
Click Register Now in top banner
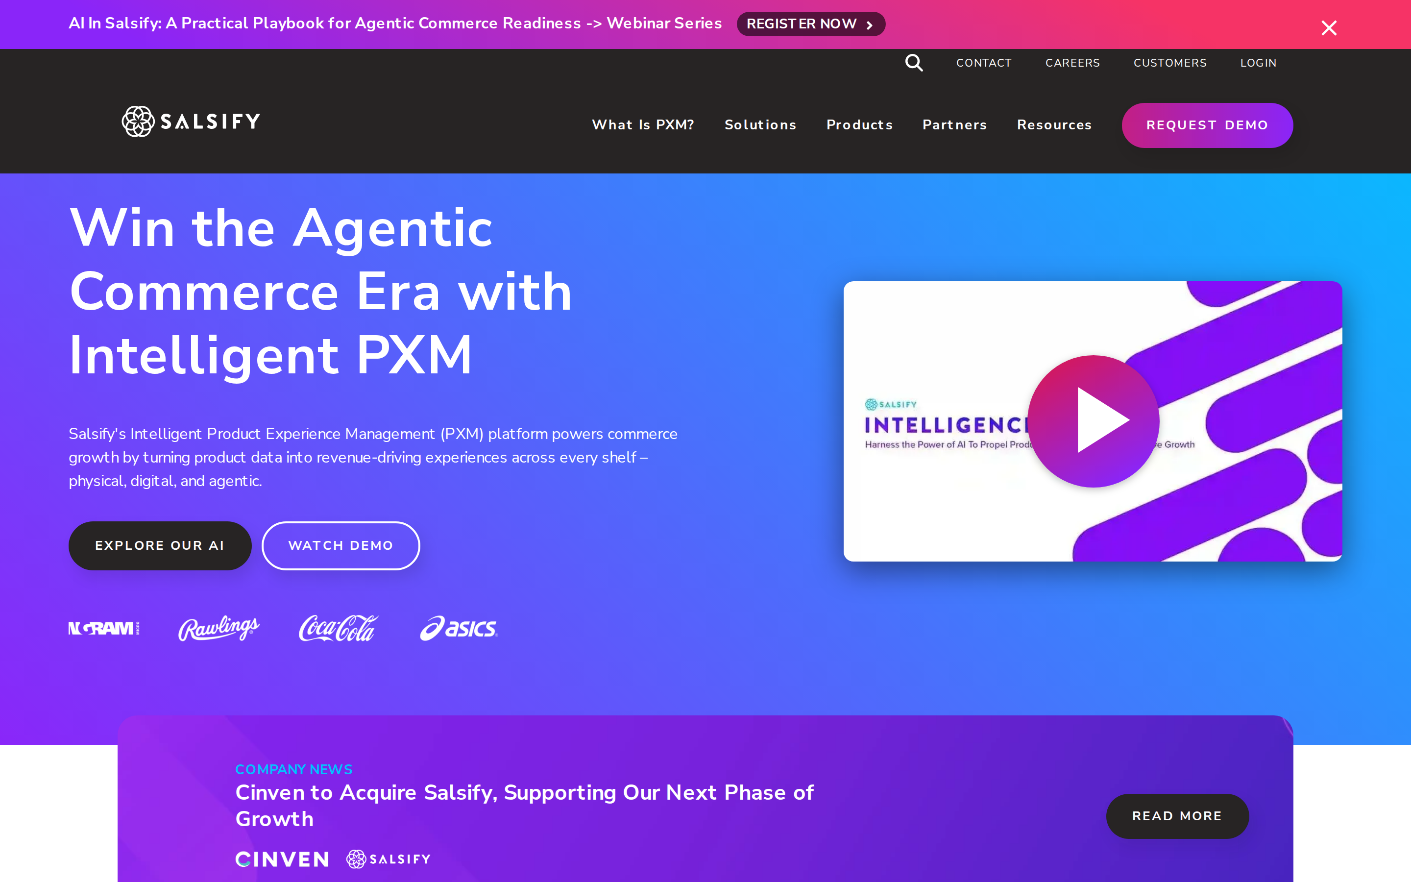[810, 24]
